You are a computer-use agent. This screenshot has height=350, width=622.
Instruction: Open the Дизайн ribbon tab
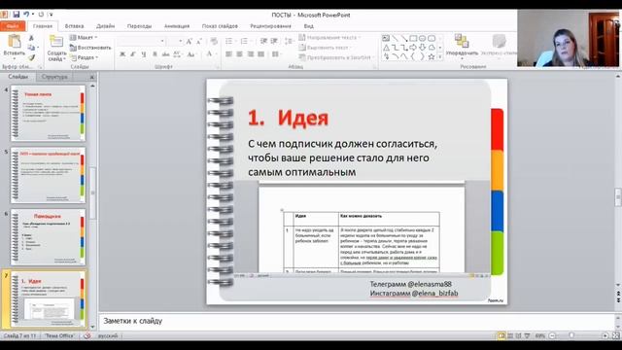[x=106, y=26]
